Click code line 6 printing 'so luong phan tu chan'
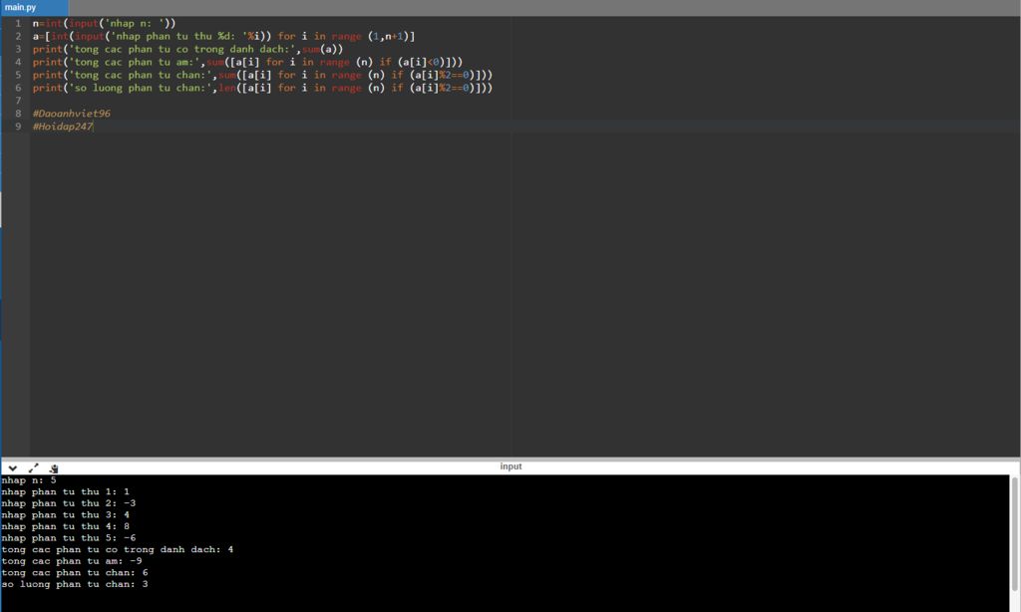1021x612 pixels. (x=262, y=88)
